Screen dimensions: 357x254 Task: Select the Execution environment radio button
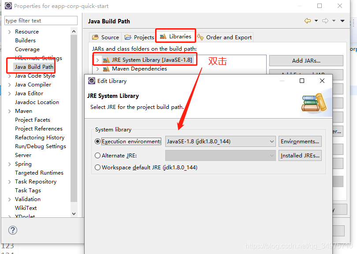click(97, 142)
